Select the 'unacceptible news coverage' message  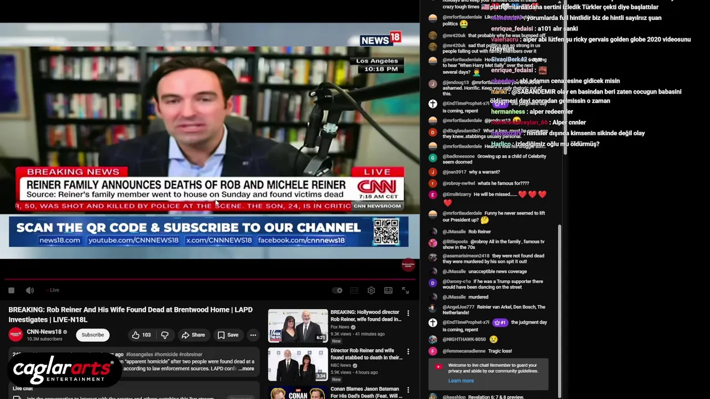point(498,272)
